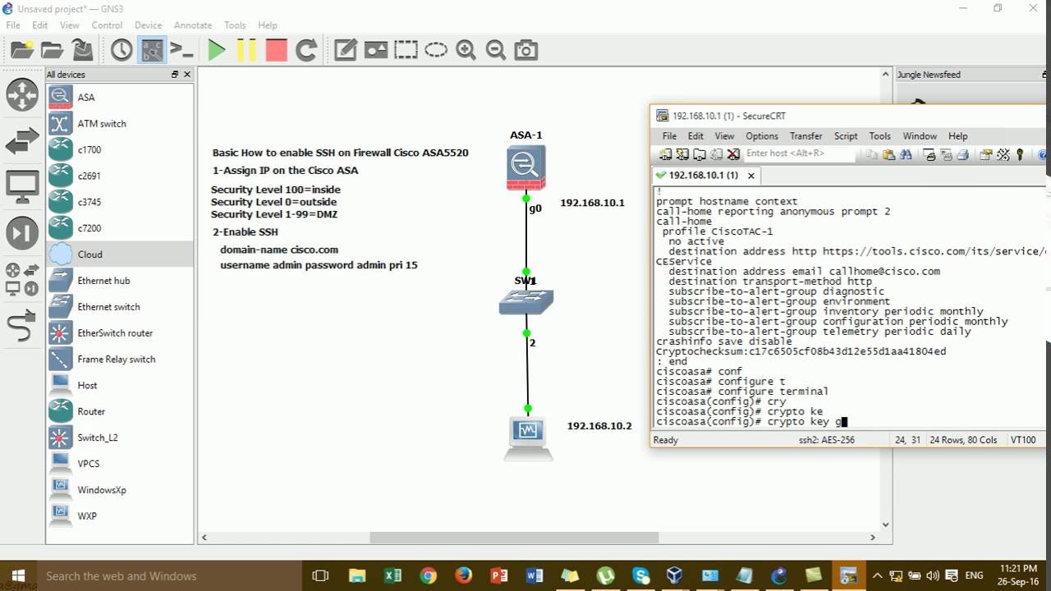Insert a picture icon in toolbar

coord(376,50)
